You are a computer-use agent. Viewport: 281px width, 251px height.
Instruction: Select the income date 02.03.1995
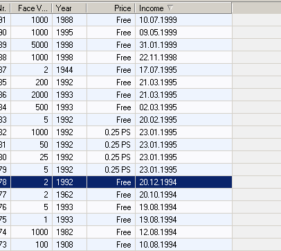click(x=158, y=107)
